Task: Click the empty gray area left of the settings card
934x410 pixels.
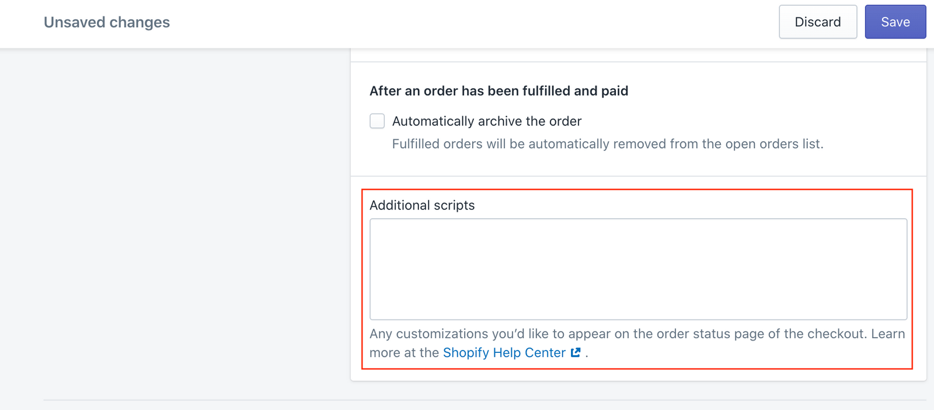Action: (x=175, y=222)
